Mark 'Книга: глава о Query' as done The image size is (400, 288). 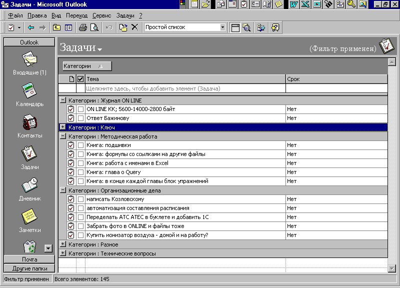(80, 172)
